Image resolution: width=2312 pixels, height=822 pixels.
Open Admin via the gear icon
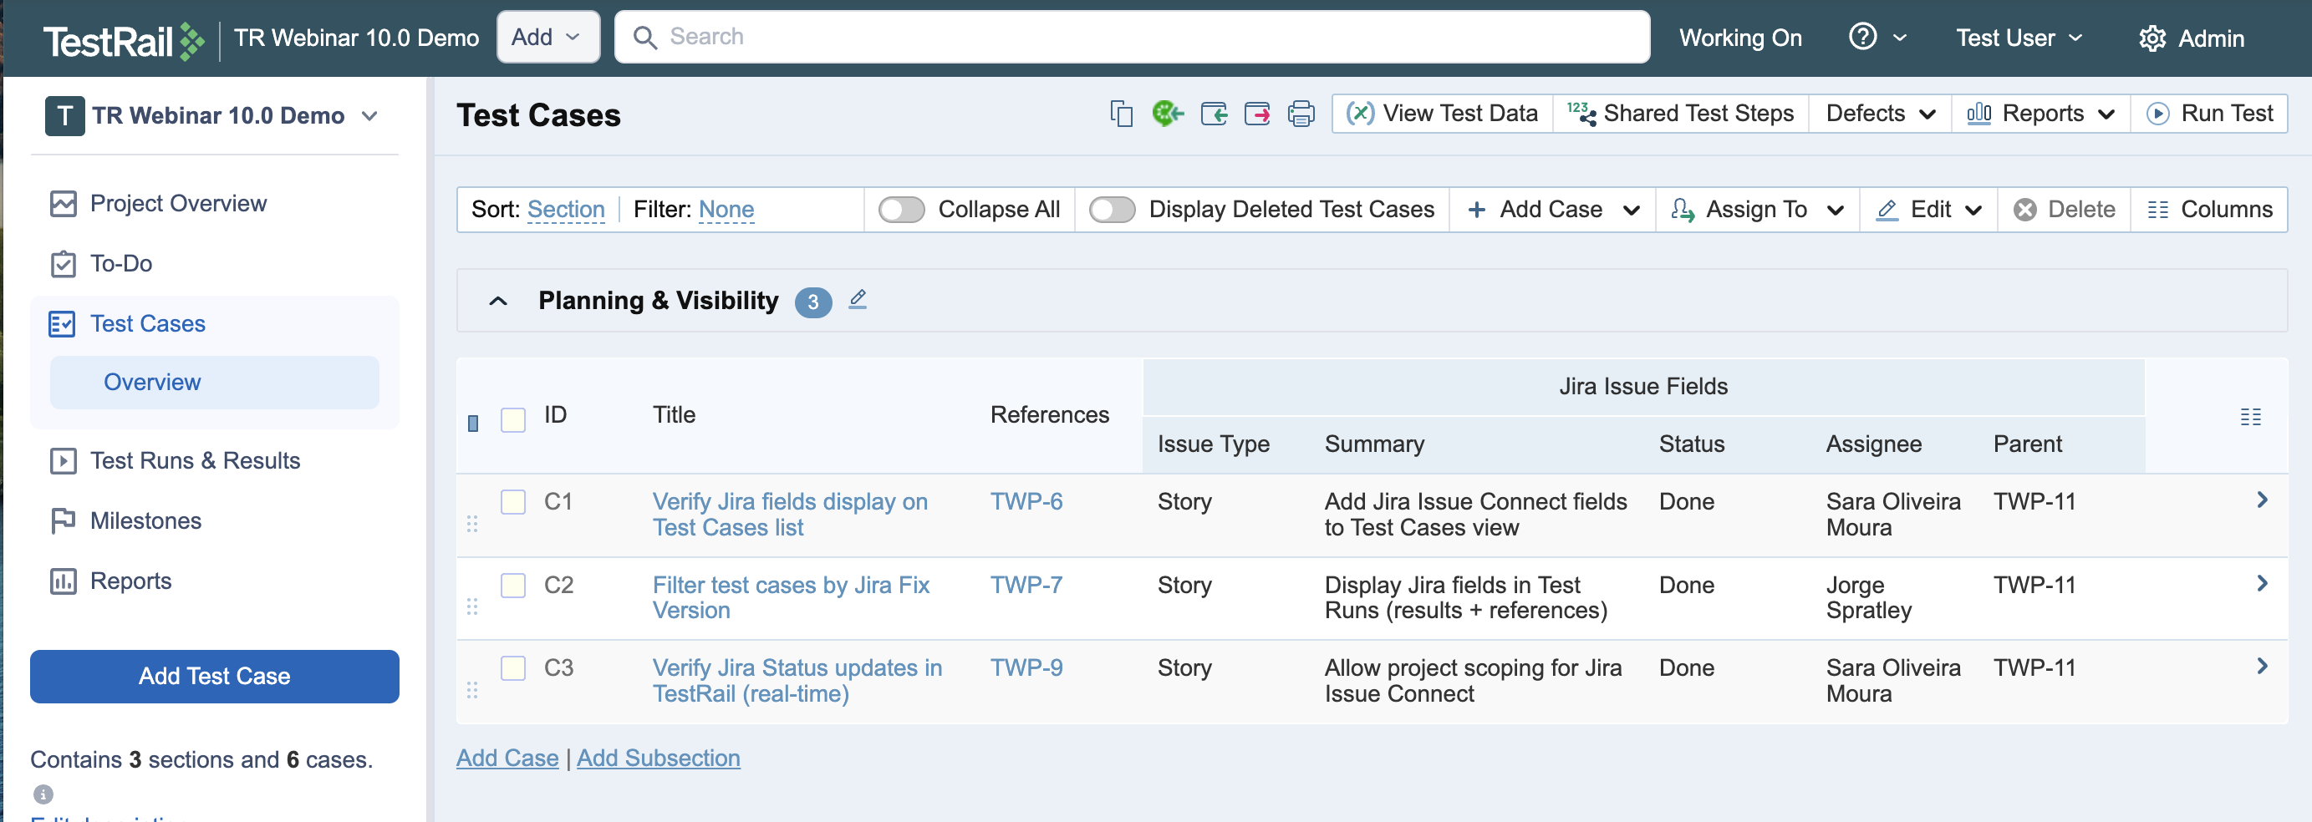tap(2152, 38)
